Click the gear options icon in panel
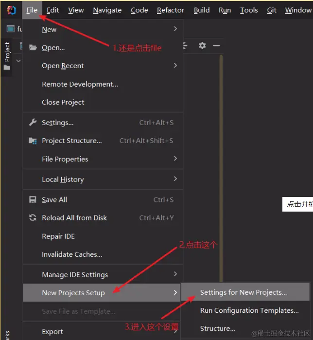313x340 pixels. [202, 46]
